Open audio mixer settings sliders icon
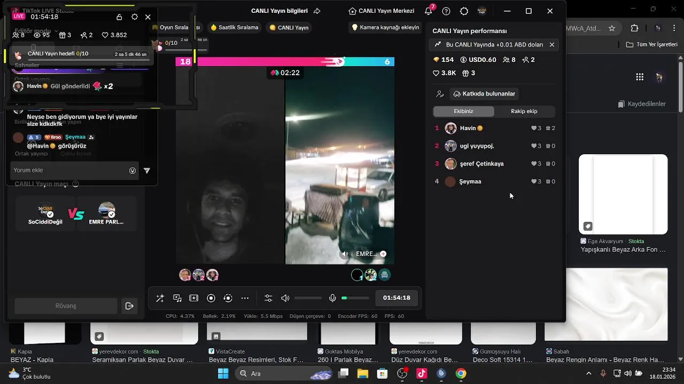The image size is (684, 384). (268, 298)
